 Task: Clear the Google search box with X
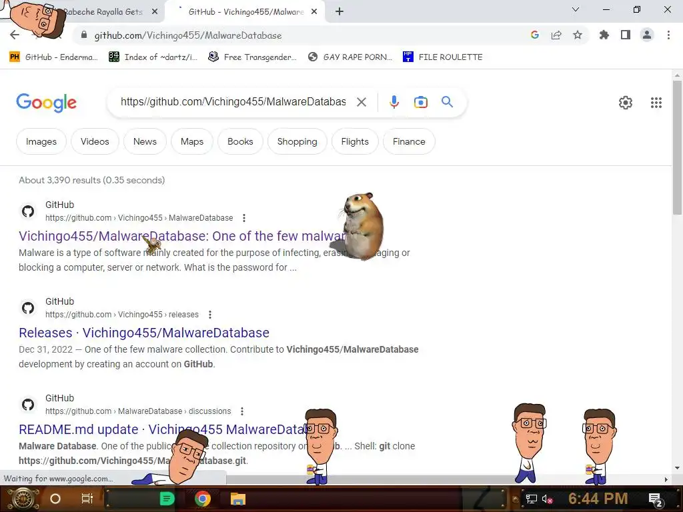coord(362,102)
